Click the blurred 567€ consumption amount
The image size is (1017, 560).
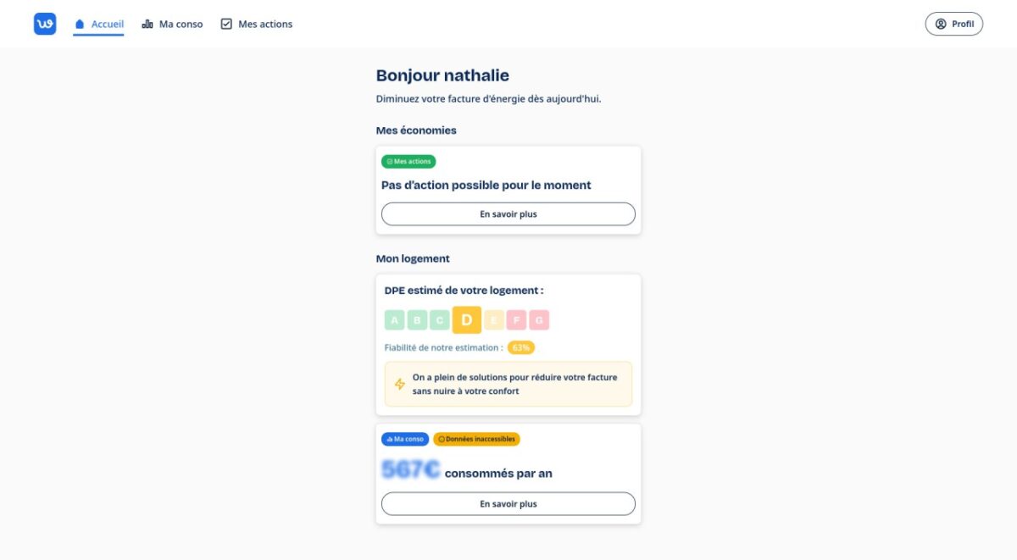click(x=411, y=470)
